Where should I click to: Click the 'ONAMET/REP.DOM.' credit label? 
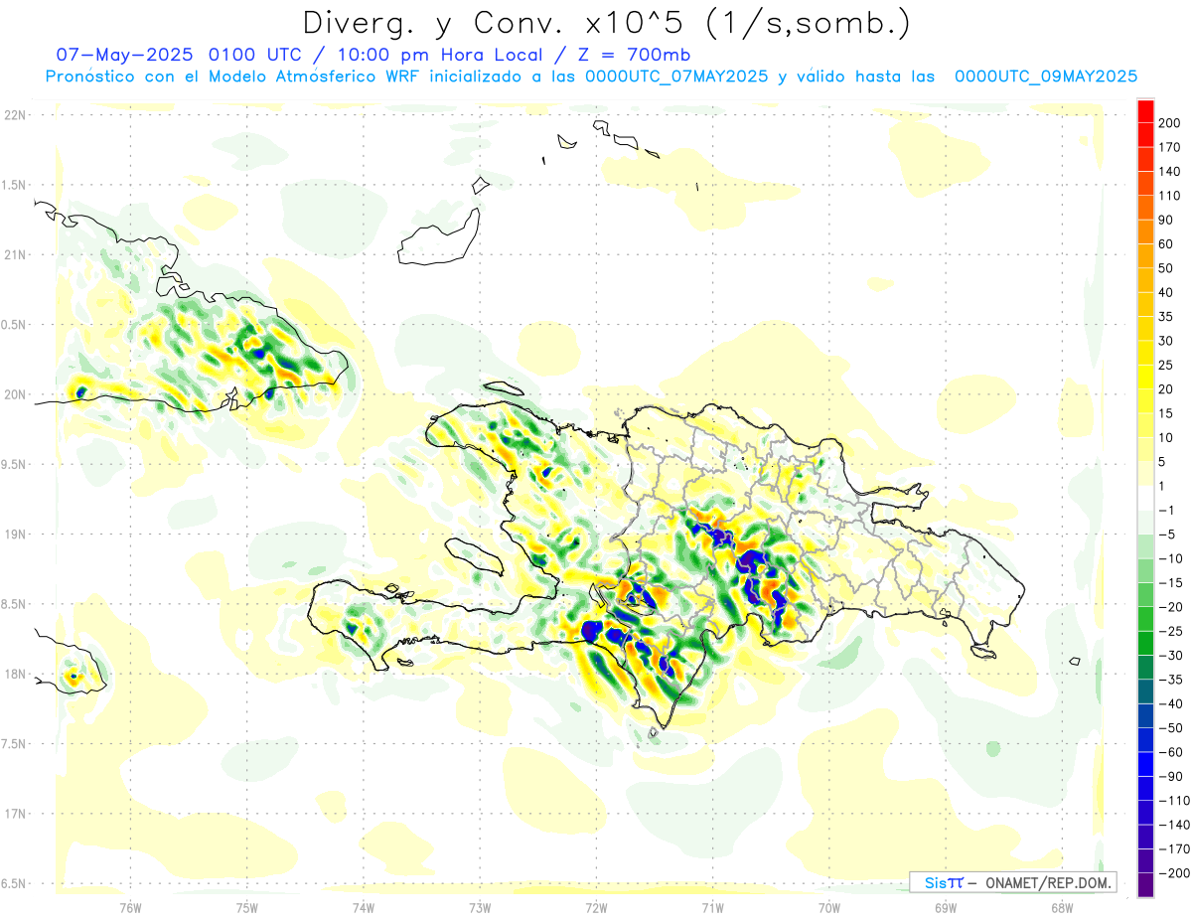1046,882
